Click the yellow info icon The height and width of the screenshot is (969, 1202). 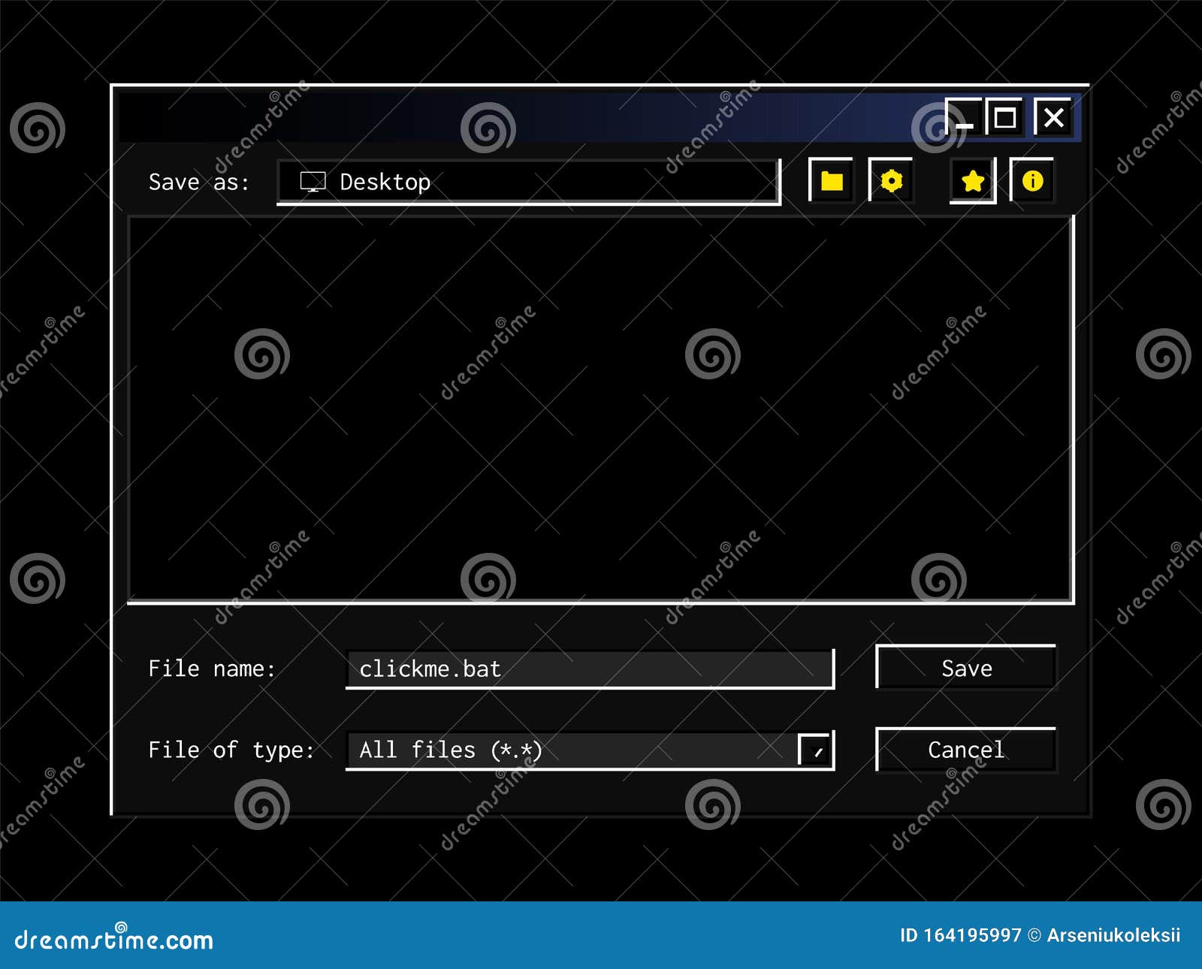click(1034, 180)
